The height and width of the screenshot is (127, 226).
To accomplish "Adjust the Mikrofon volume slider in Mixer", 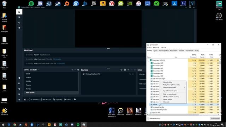I will (143, 89).
